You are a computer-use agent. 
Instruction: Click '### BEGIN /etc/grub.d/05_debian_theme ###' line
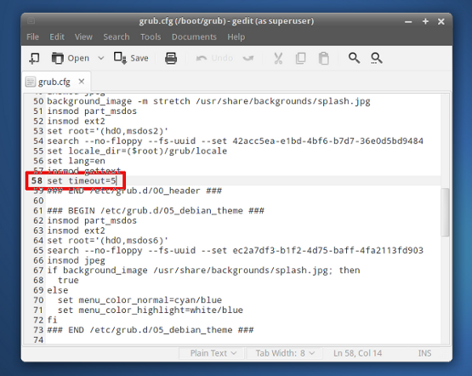[156, 210]
